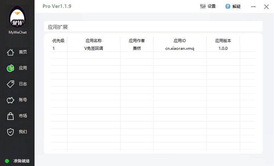Click the MyWeChat penguin logo
274x166 pixels.
click(x=17, y=17)
